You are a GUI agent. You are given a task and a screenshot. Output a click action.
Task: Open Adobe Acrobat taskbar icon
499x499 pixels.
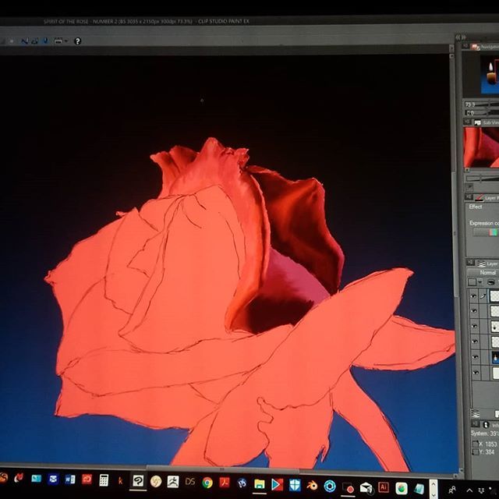(225, 483)
